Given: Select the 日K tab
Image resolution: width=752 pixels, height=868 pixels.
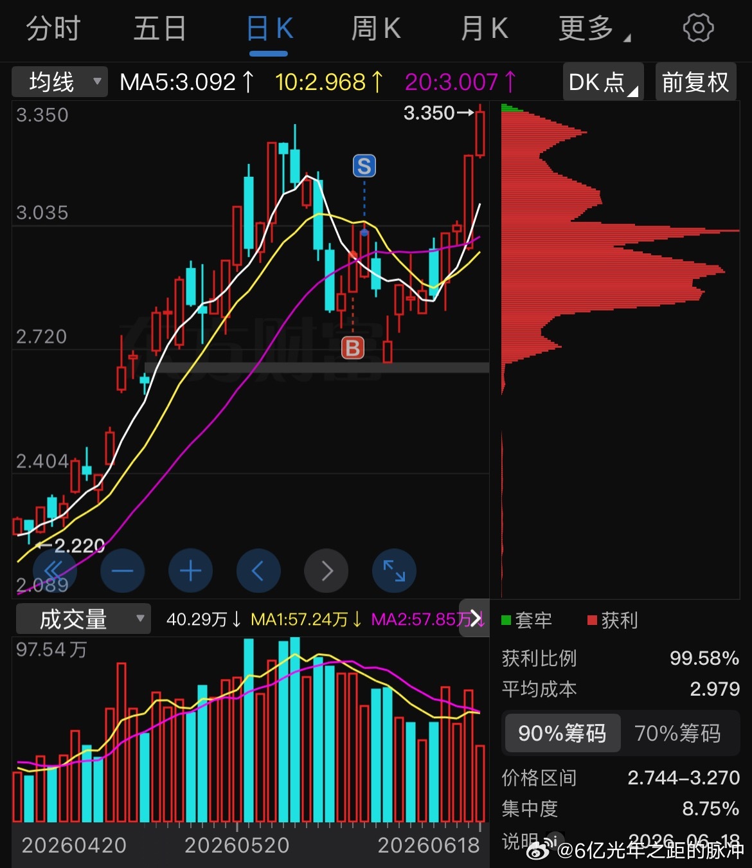Looking at the screenshot, I should click(x=269, y=29).
